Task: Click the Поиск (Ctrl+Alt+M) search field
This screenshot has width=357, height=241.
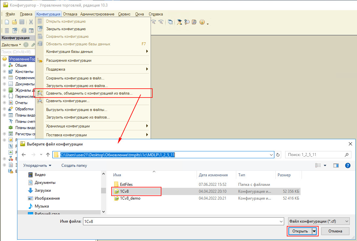Action: click(x=18, y=52)
